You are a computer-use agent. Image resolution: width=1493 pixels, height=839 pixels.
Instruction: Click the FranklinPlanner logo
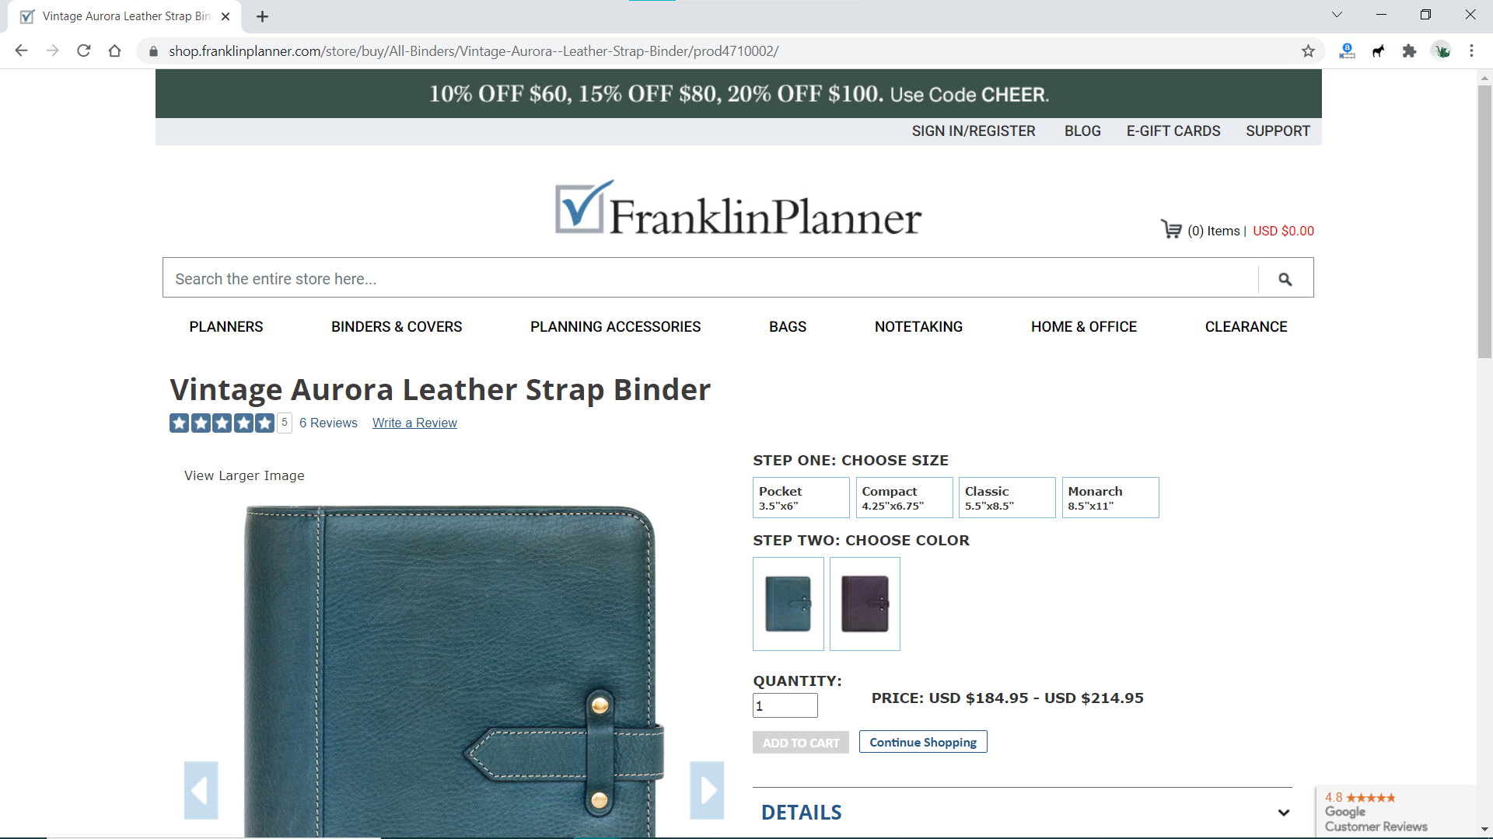coord(738,208)
